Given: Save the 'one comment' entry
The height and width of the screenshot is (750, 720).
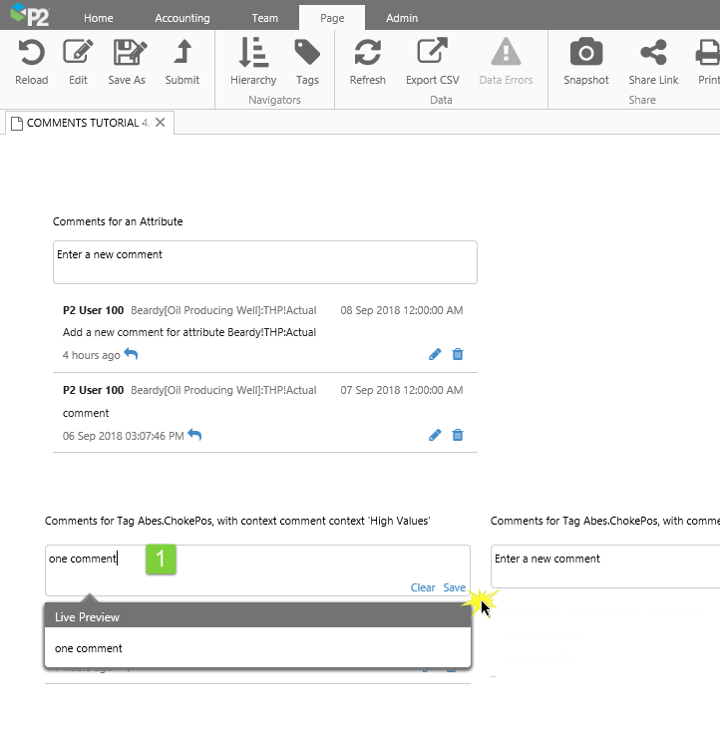Looking at the screenshot, I should point(454,587).
